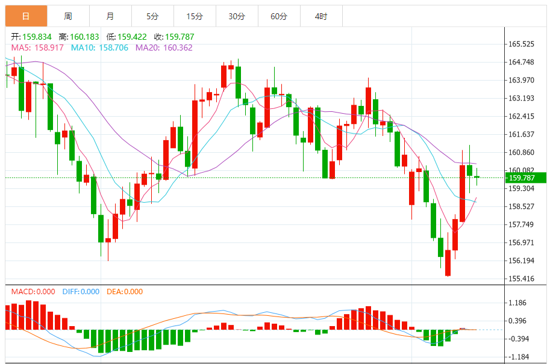Click the 162.415 price axis label
This screenshot has width=550, height=364.
tap(521, 116)
